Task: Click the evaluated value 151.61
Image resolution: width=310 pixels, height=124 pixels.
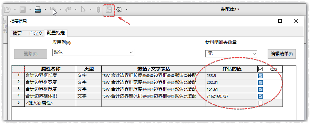Action: click(x=231, y=90)
